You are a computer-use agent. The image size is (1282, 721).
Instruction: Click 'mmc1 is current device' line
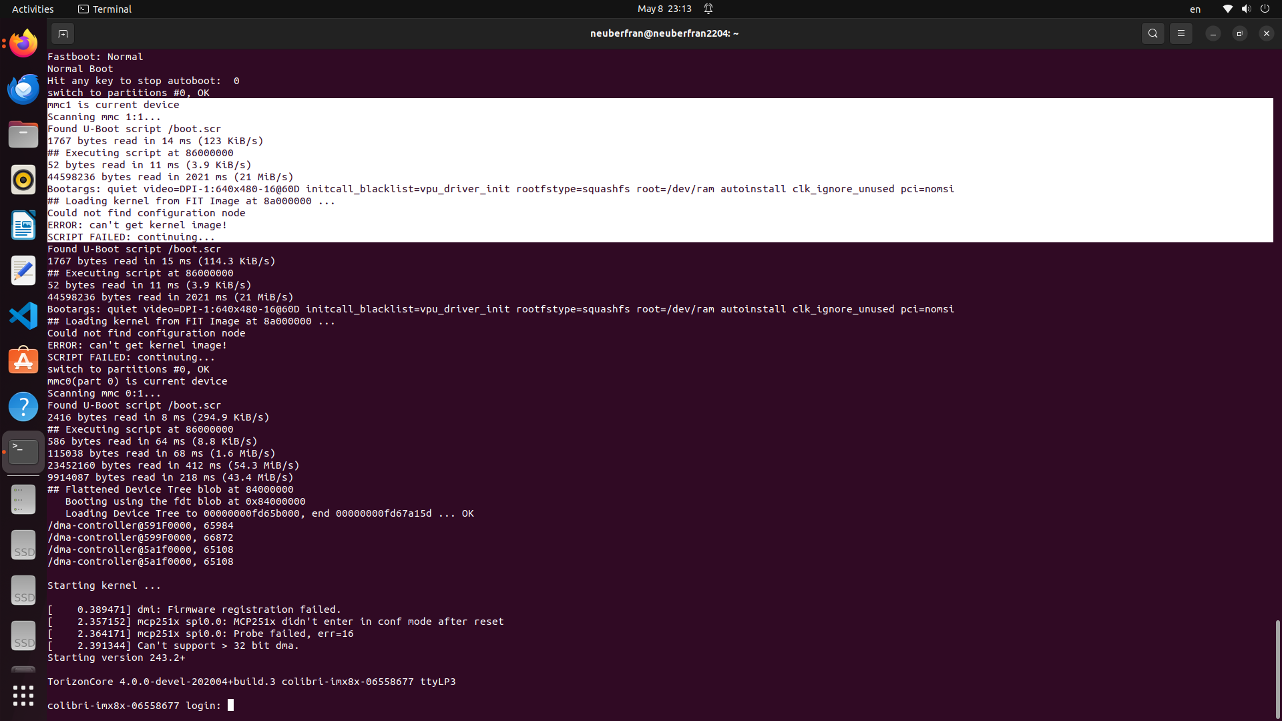coord(114,105)
